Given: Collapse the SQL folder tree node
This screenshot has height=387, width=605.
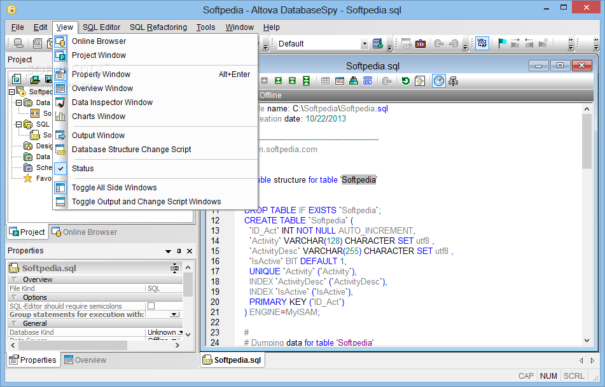Looking at the screenshot, I should 18,124.
